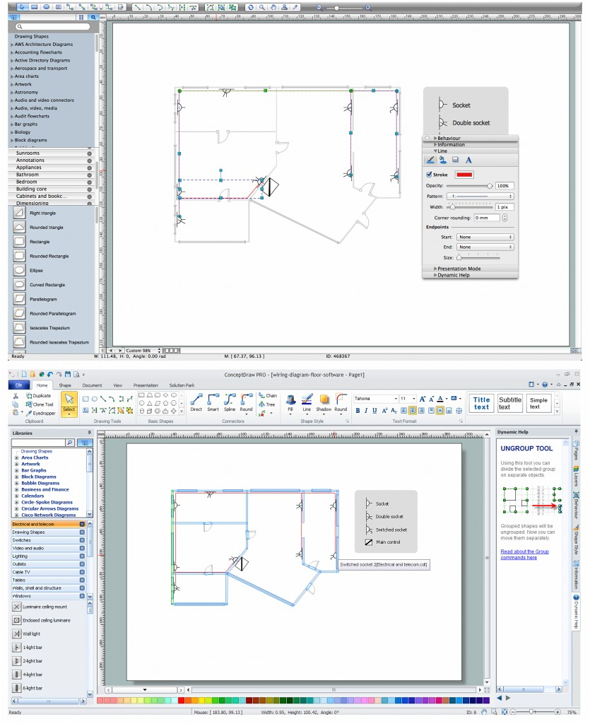
Task: Click the Libraries search field
Action: [x=39, y=442]
